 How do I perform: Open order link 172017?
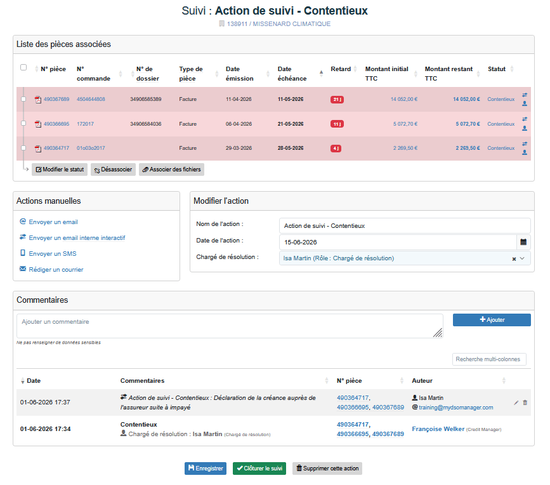pyautogui.click(x=85, y=124)
